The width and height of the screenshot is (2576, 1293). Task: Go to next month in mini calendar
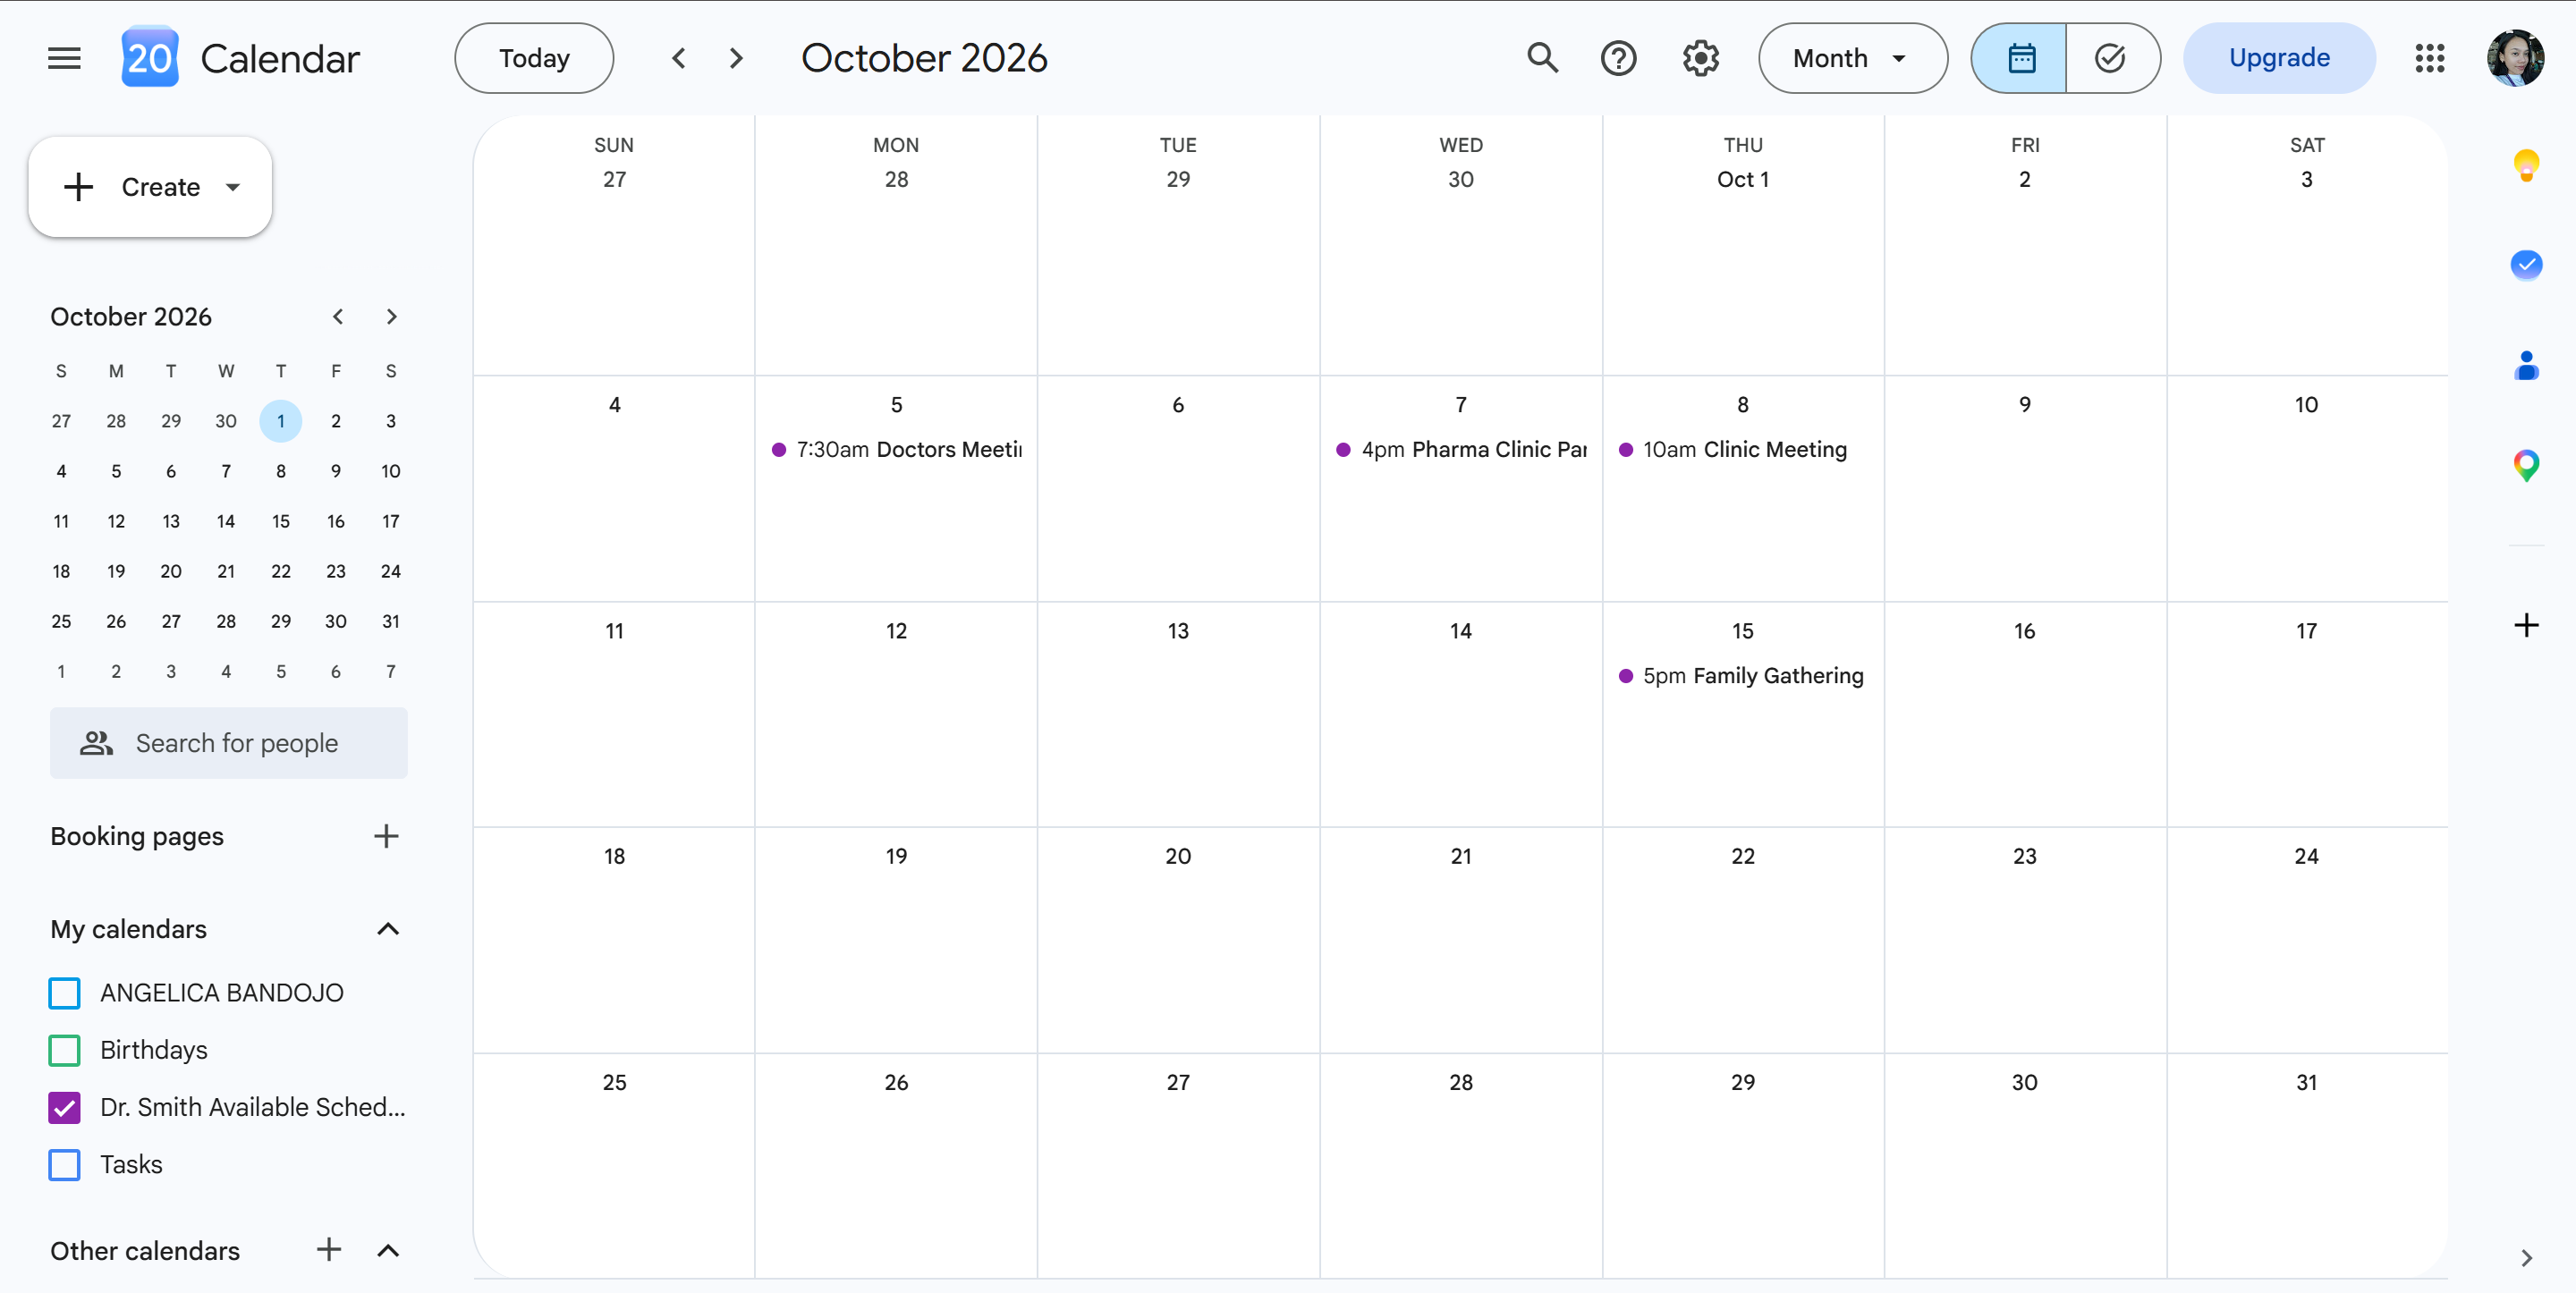click(x=392, y=316)
